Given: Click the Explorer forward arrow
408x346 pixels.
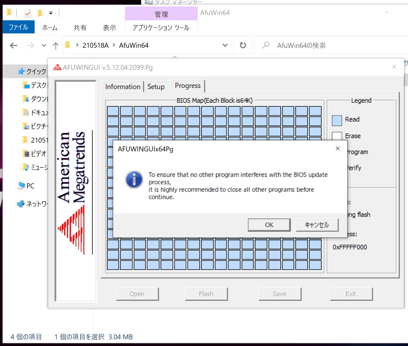Looking at the screenshot, I should click(x=31, y=46).
